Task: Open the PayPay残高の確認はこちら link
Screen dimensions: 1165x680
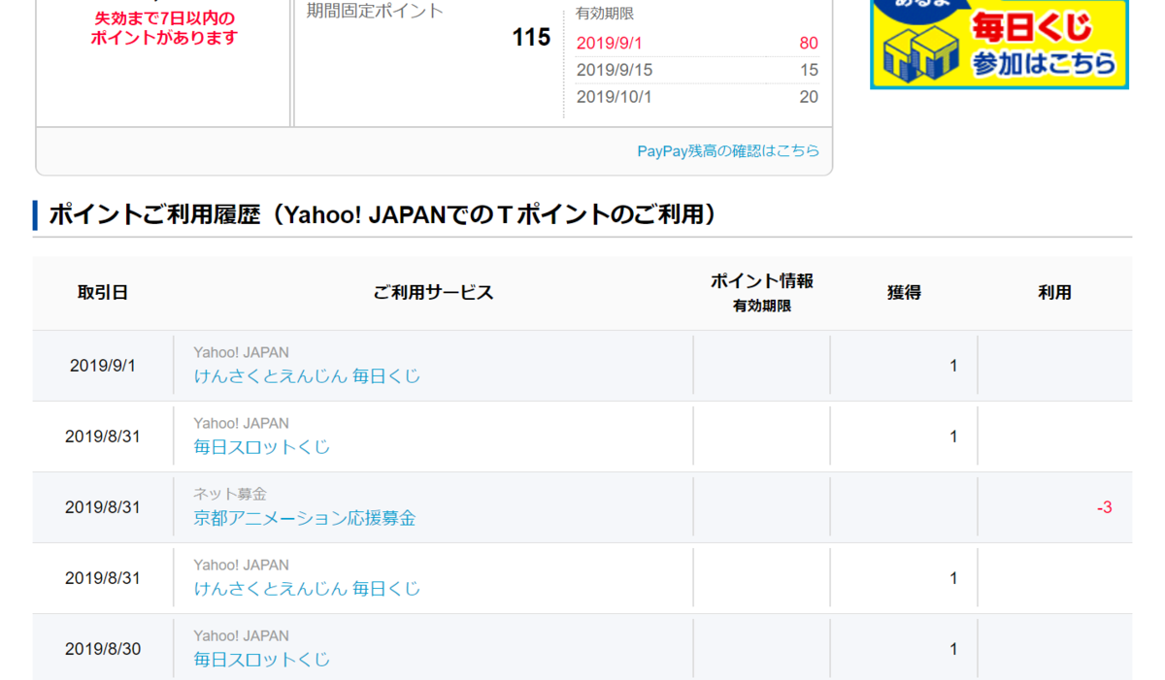Action: point(728,151)
